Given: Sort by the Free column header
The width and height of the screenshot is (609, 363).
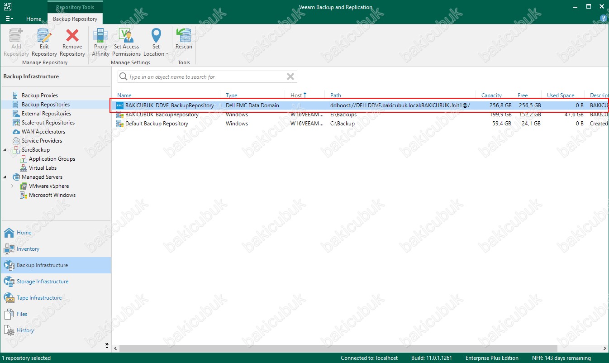Looking at the screenshot, I should click(x=523, y=96).
